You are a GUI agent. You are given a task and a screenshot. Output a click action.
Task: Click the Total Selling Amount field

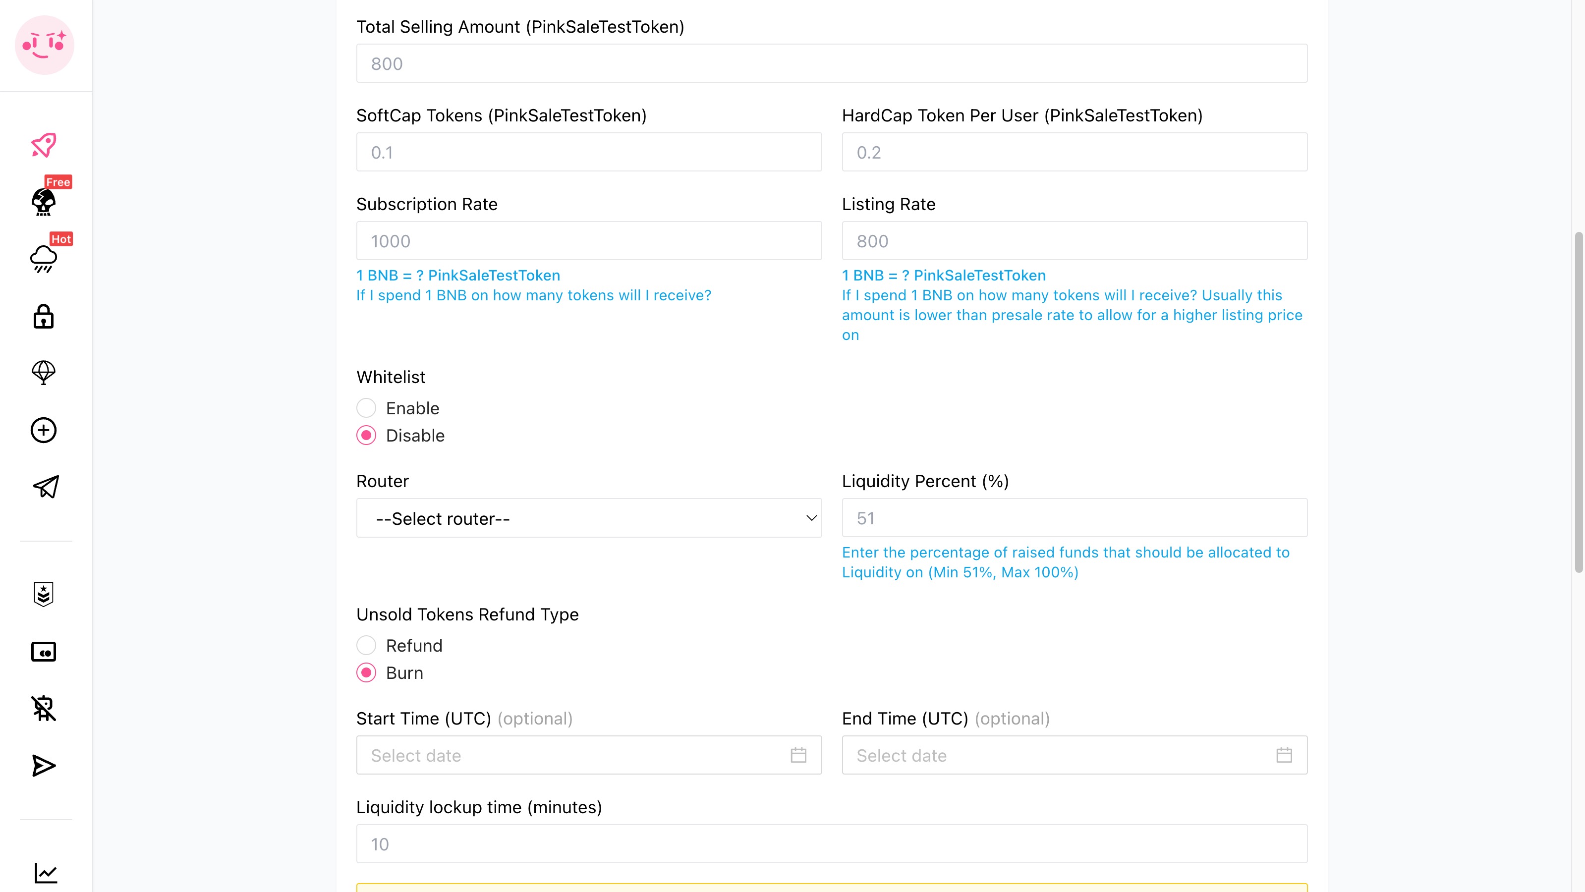[832, 63]
